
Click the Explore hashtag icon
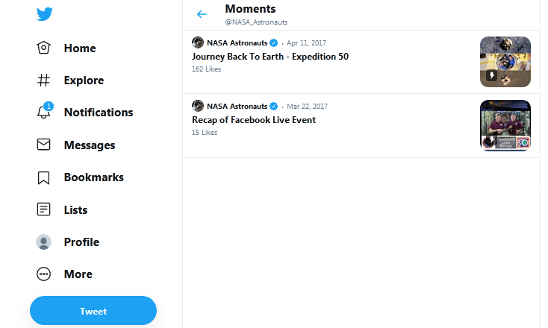pyautogui.click(x=44, y=81)
